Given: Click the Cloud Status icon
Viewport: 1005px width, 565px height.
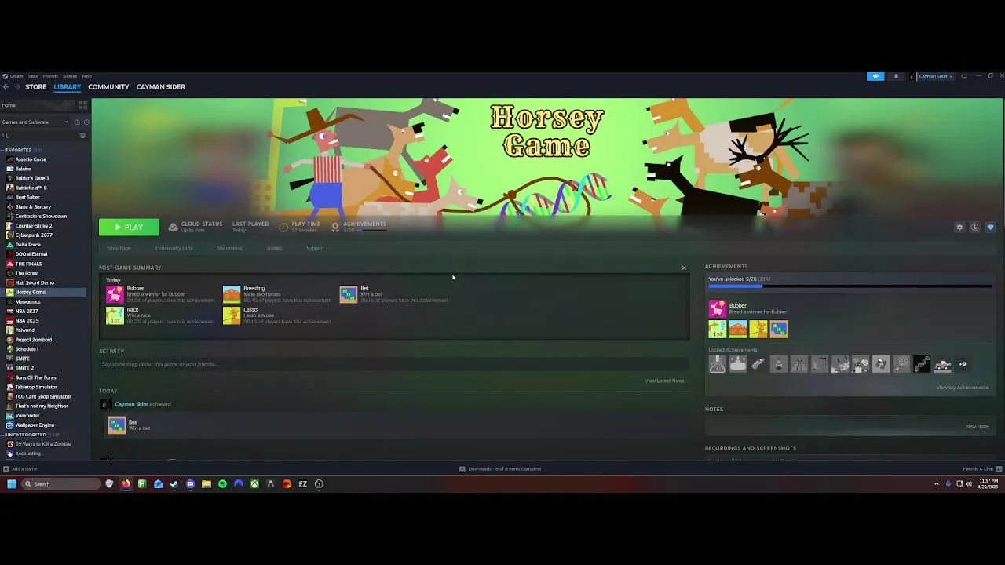Looking at the screenshot, I should [x=173, y=228].
